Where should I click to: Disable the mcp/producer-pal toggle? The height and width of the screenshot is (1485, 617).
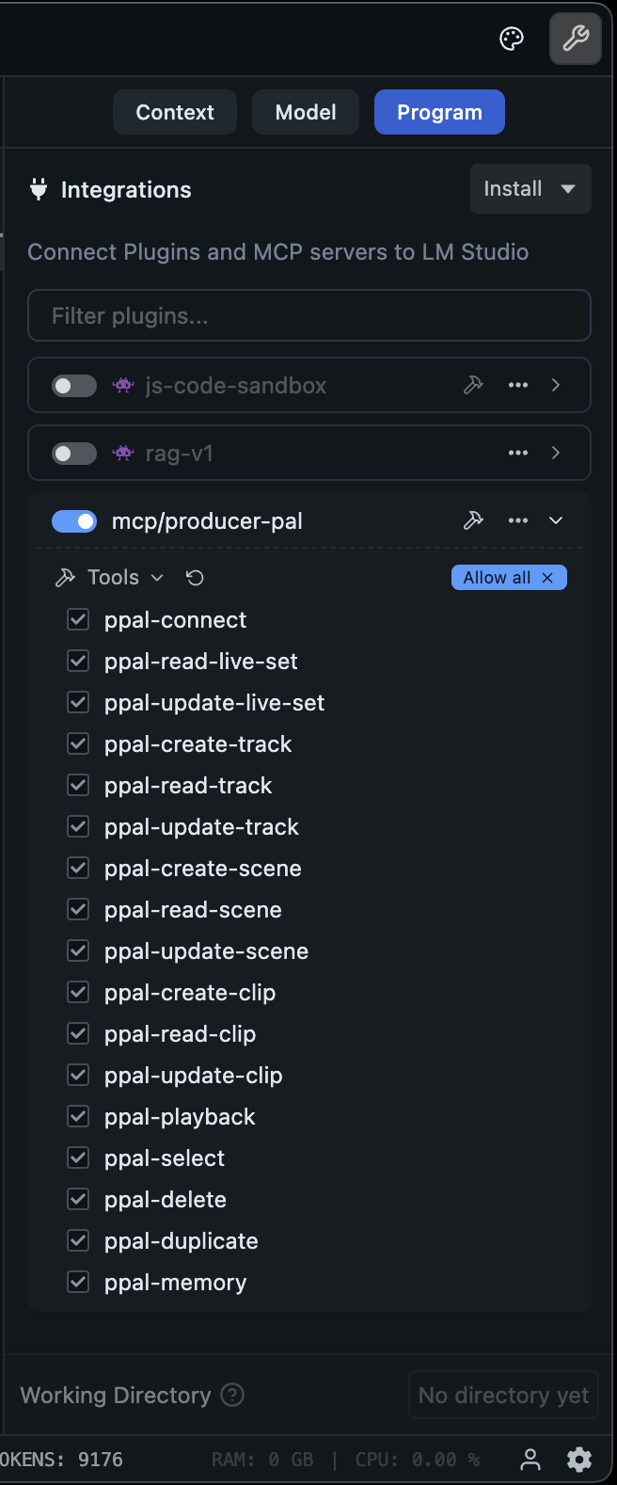tap(74, 520)
